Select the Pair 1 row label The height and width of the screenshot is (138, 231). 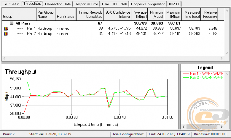pyautogui.click(x=31, y=28)
